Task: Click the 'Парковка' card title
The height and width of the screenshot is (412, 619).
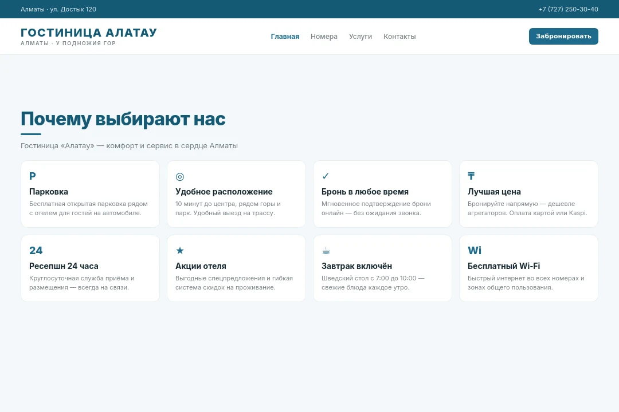Action: (x=49, y=192)
